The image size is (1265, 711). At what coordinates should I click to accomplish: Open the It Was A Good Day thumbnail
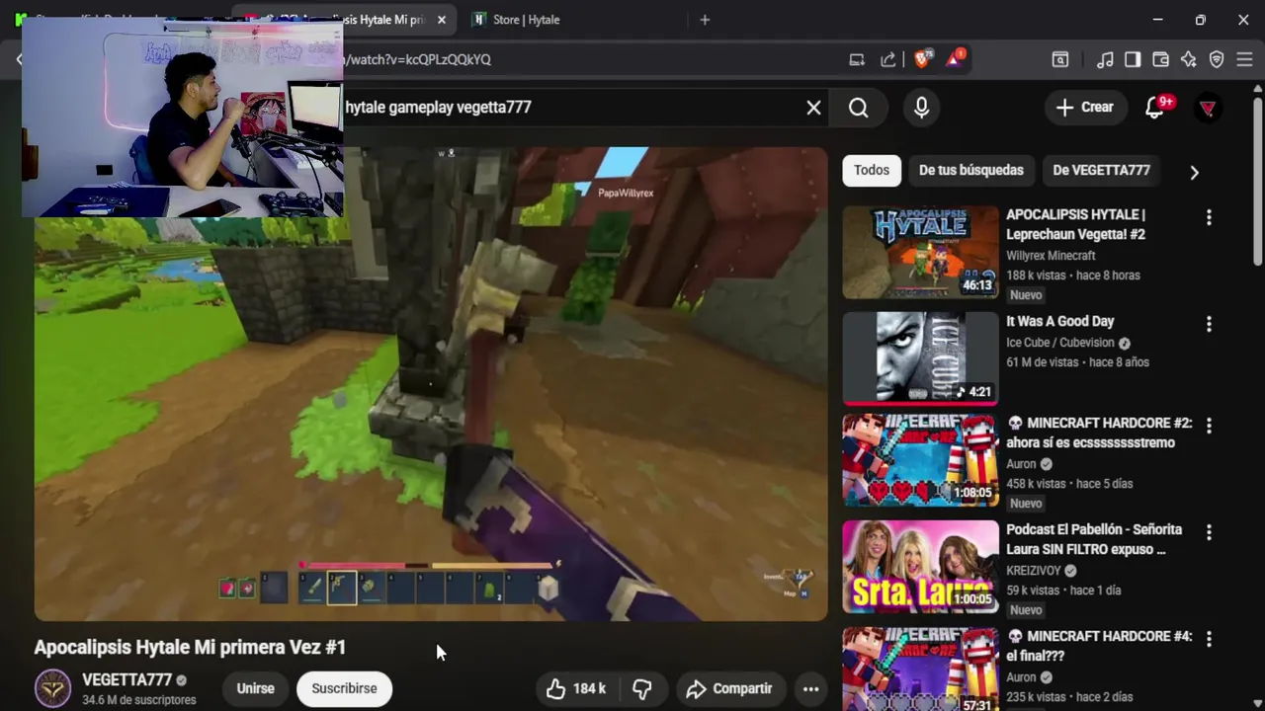(920, 358)
